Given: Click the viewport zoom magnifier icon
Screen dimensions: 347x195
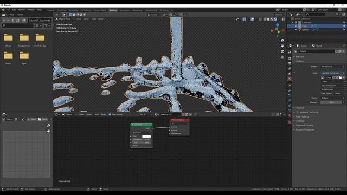Looking at the screenshot, I should (282, 41).
